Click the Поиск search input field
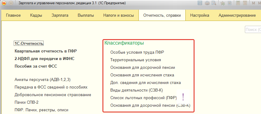Viewport: 261px width, 114px height. [x=253, y=30]
